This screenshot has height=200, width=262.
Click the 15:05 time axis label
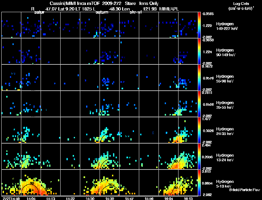31,198
